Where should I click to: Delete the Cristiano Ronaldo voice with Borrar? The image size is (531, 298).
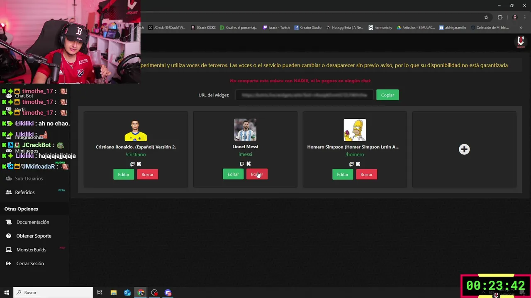(x=147, y=174)
